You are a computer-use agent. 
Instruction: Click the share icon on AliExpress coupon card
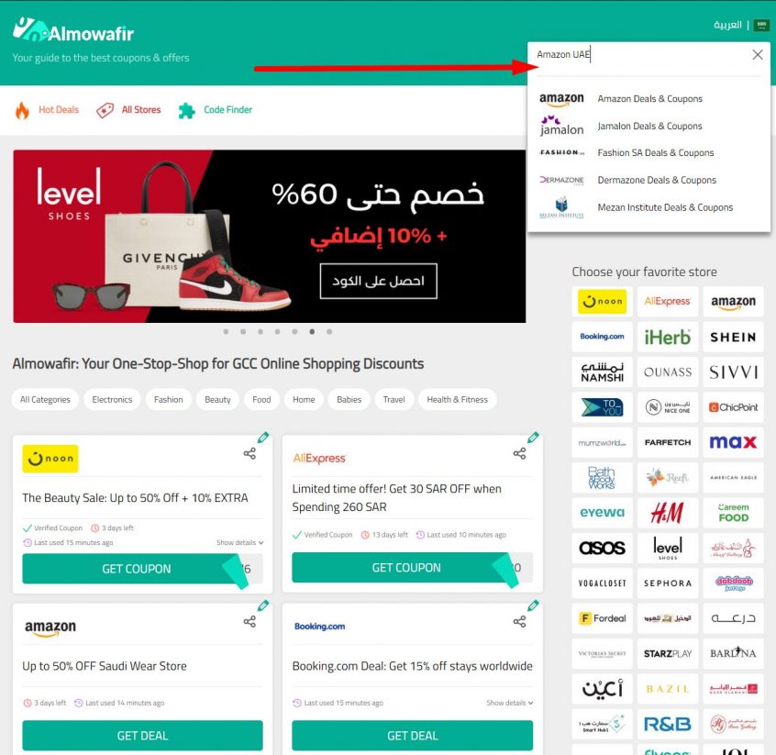pos(519,453)
